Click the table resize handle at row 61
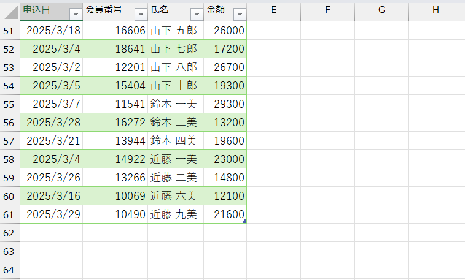The image size is (465, 280). click(244, 221)
